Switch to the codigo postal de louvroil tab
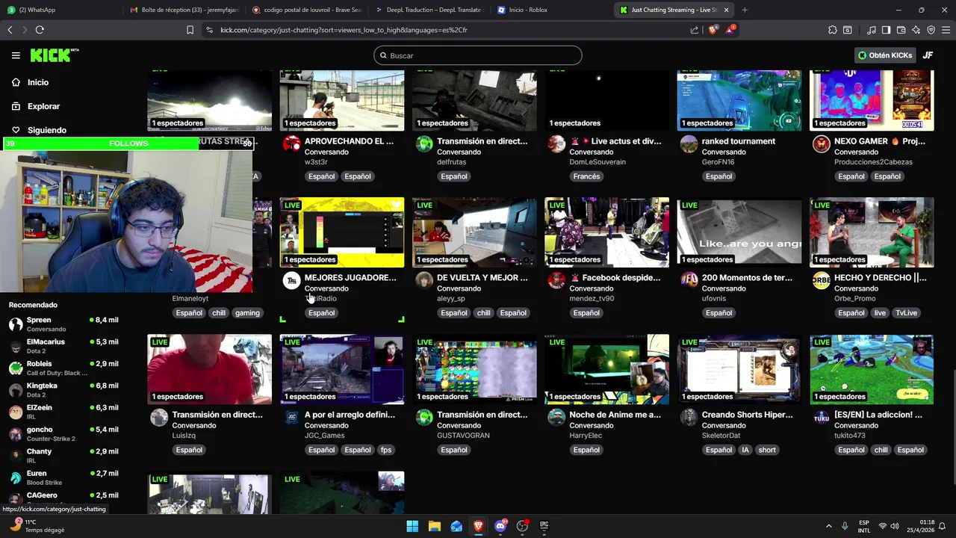The image size is (956, 538). point(306,10)
